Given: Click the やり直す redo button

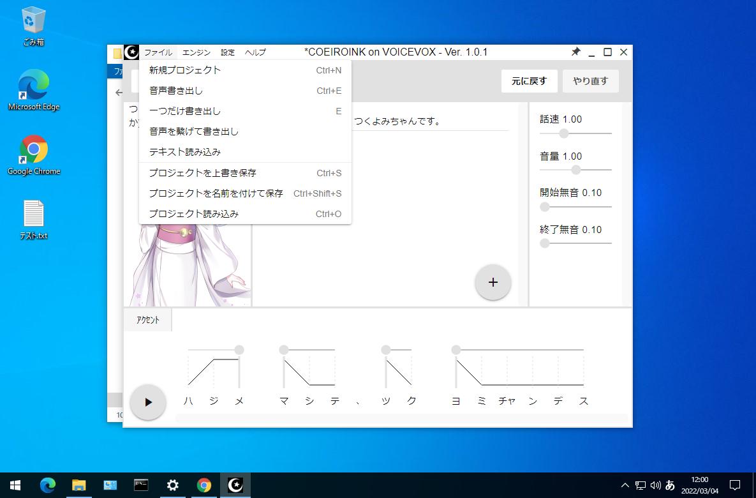Looking at the screenshot, I should [x=591, y=81].
